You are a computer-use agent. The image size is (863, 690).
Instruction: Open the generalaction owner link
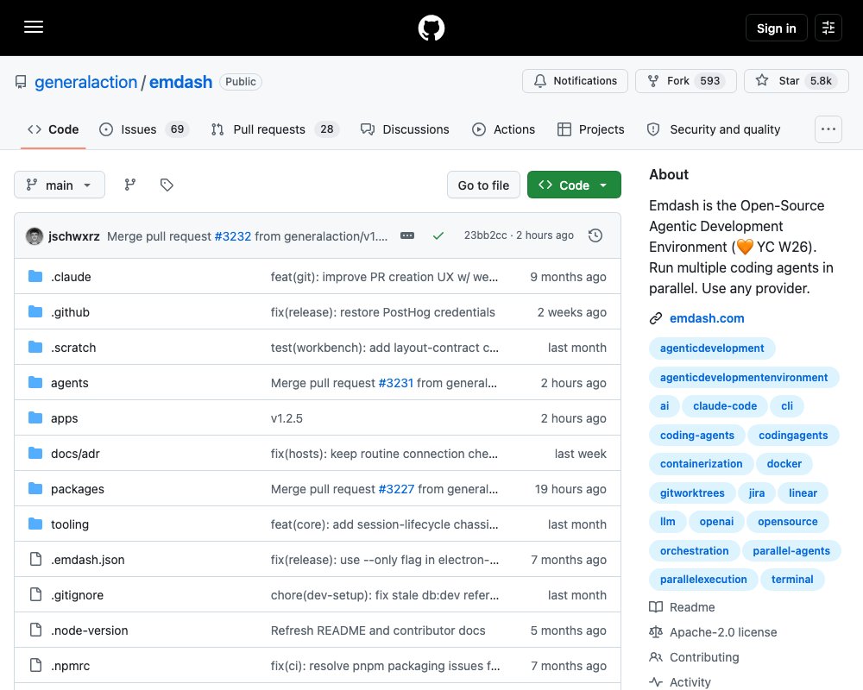click(85, 82)
